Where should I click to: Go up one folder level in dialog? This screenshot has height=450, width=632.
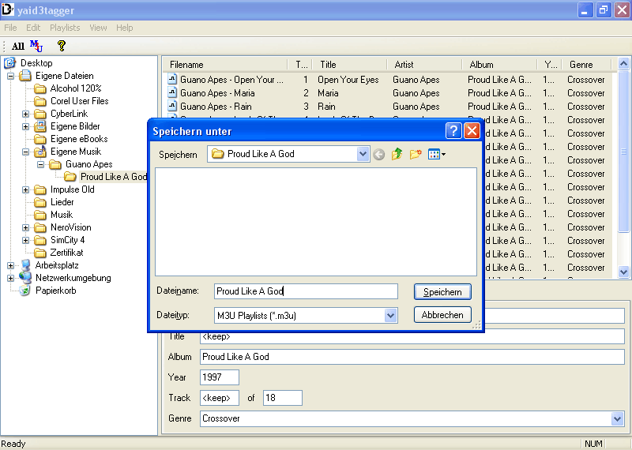pyautogui.click(x=397, y=154)
